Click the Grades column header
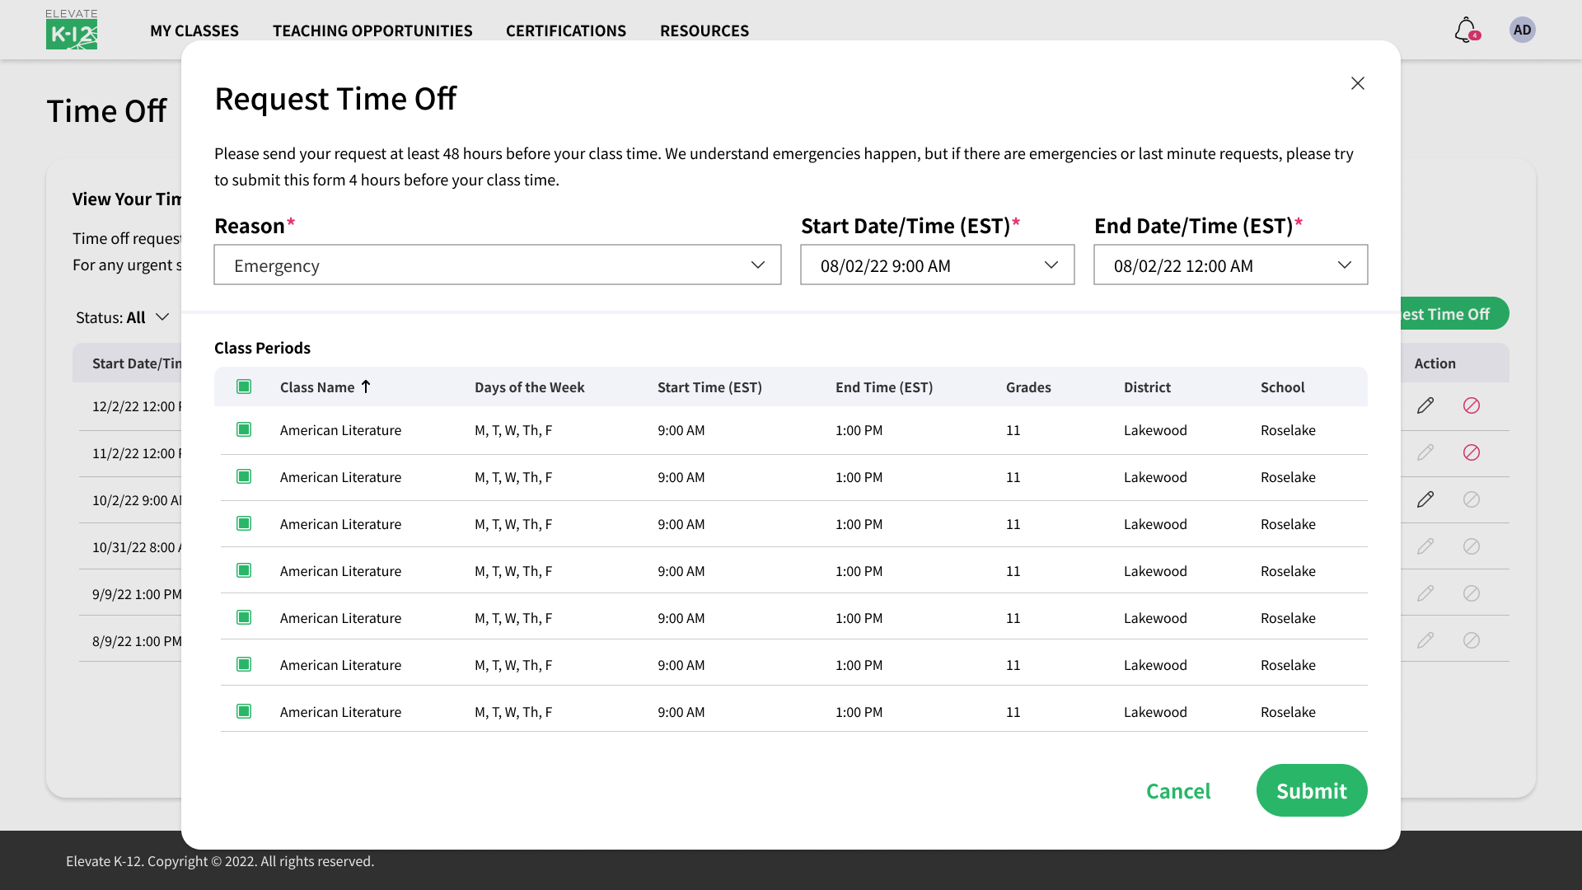Viewport: 1582px width, 890px height. [x=1028, y=387]
